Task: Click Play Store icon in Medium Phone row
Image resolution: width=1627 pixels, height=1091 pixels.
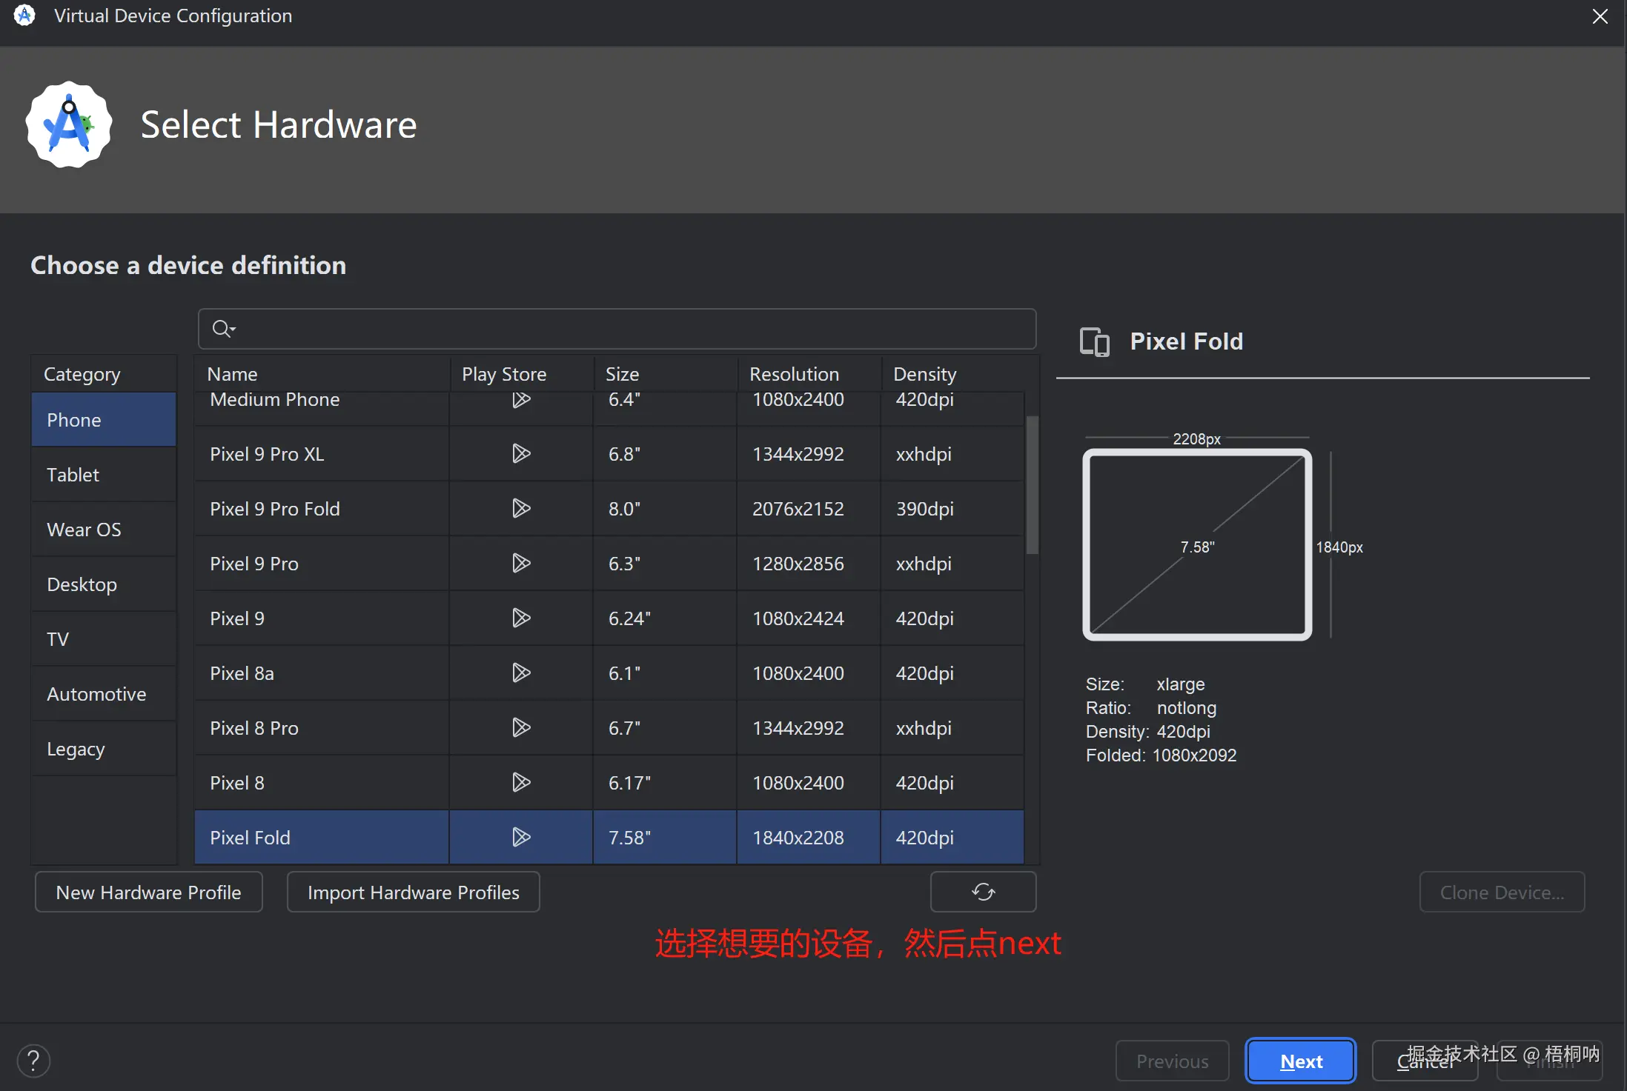Action: (521, 400)
